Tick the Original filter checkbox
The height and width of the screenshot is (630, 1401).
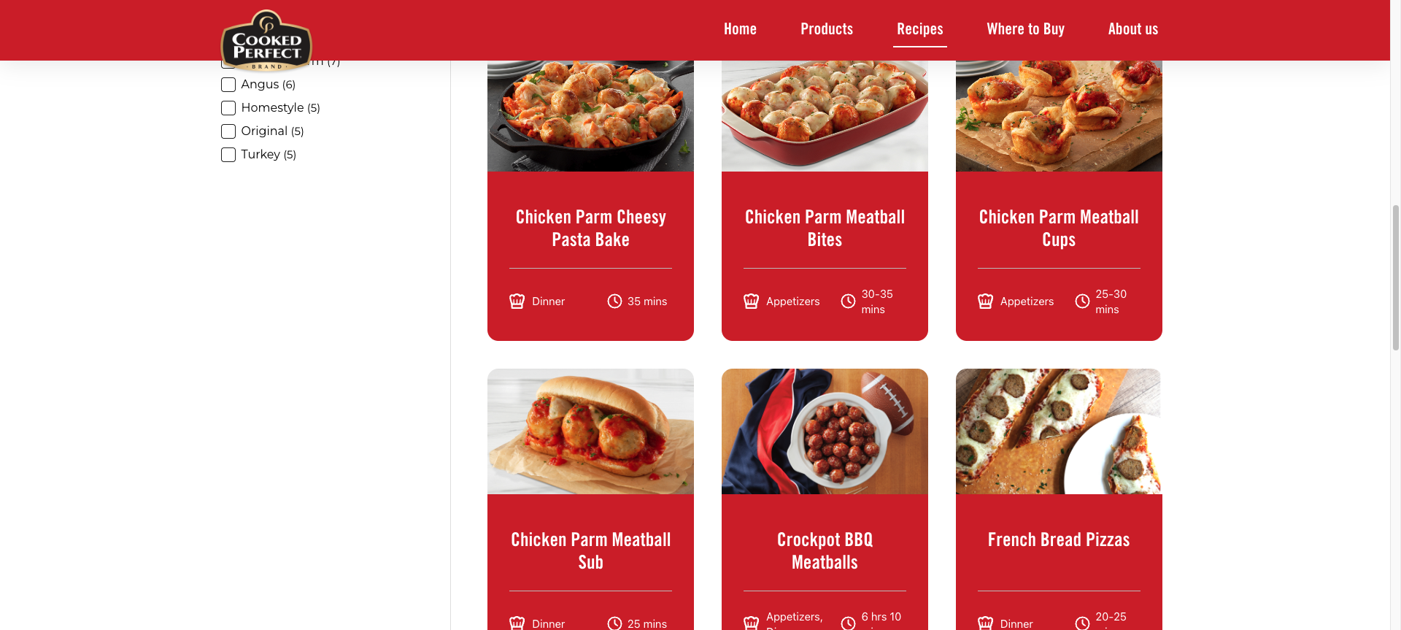228,131
